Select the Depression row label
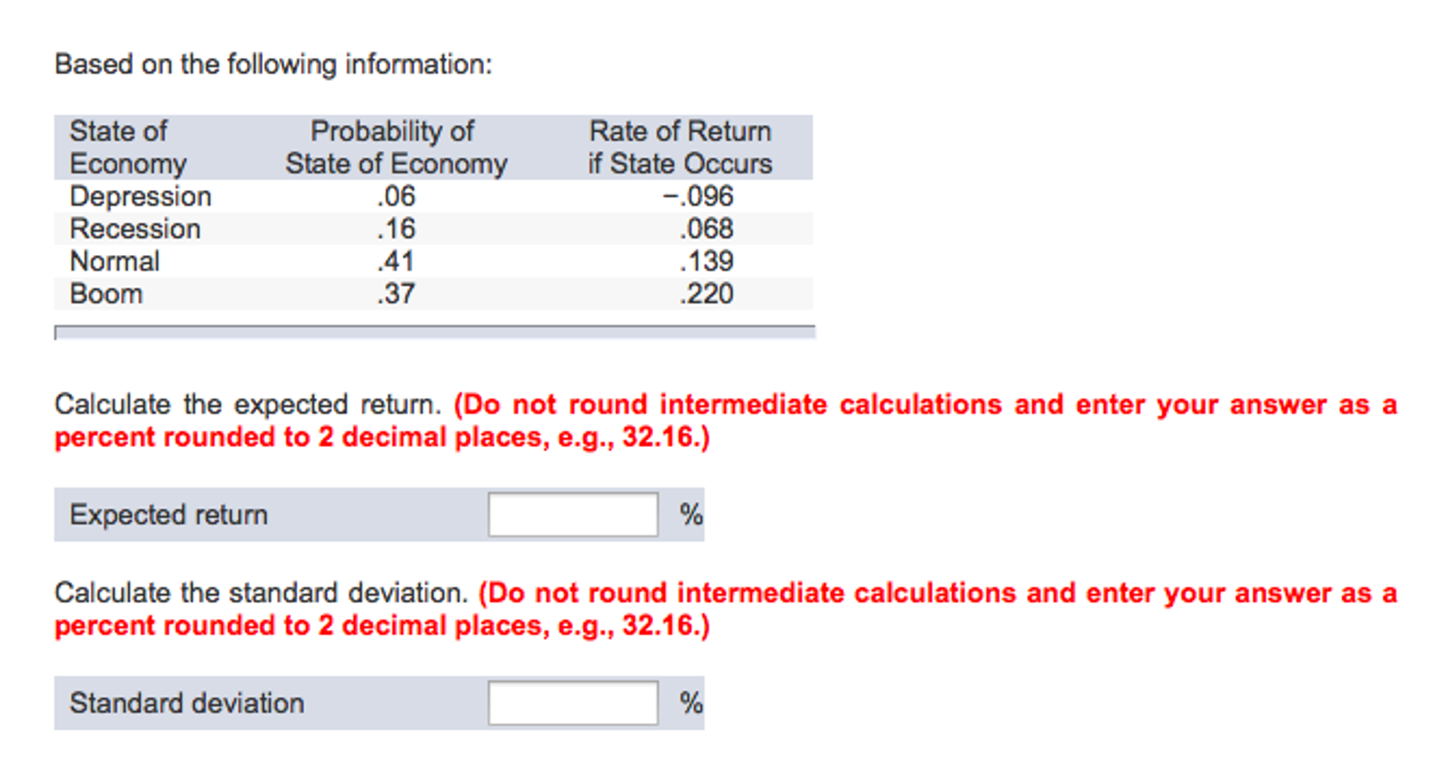This screenshot has height=767, width=1446. (x=140, y=196)
